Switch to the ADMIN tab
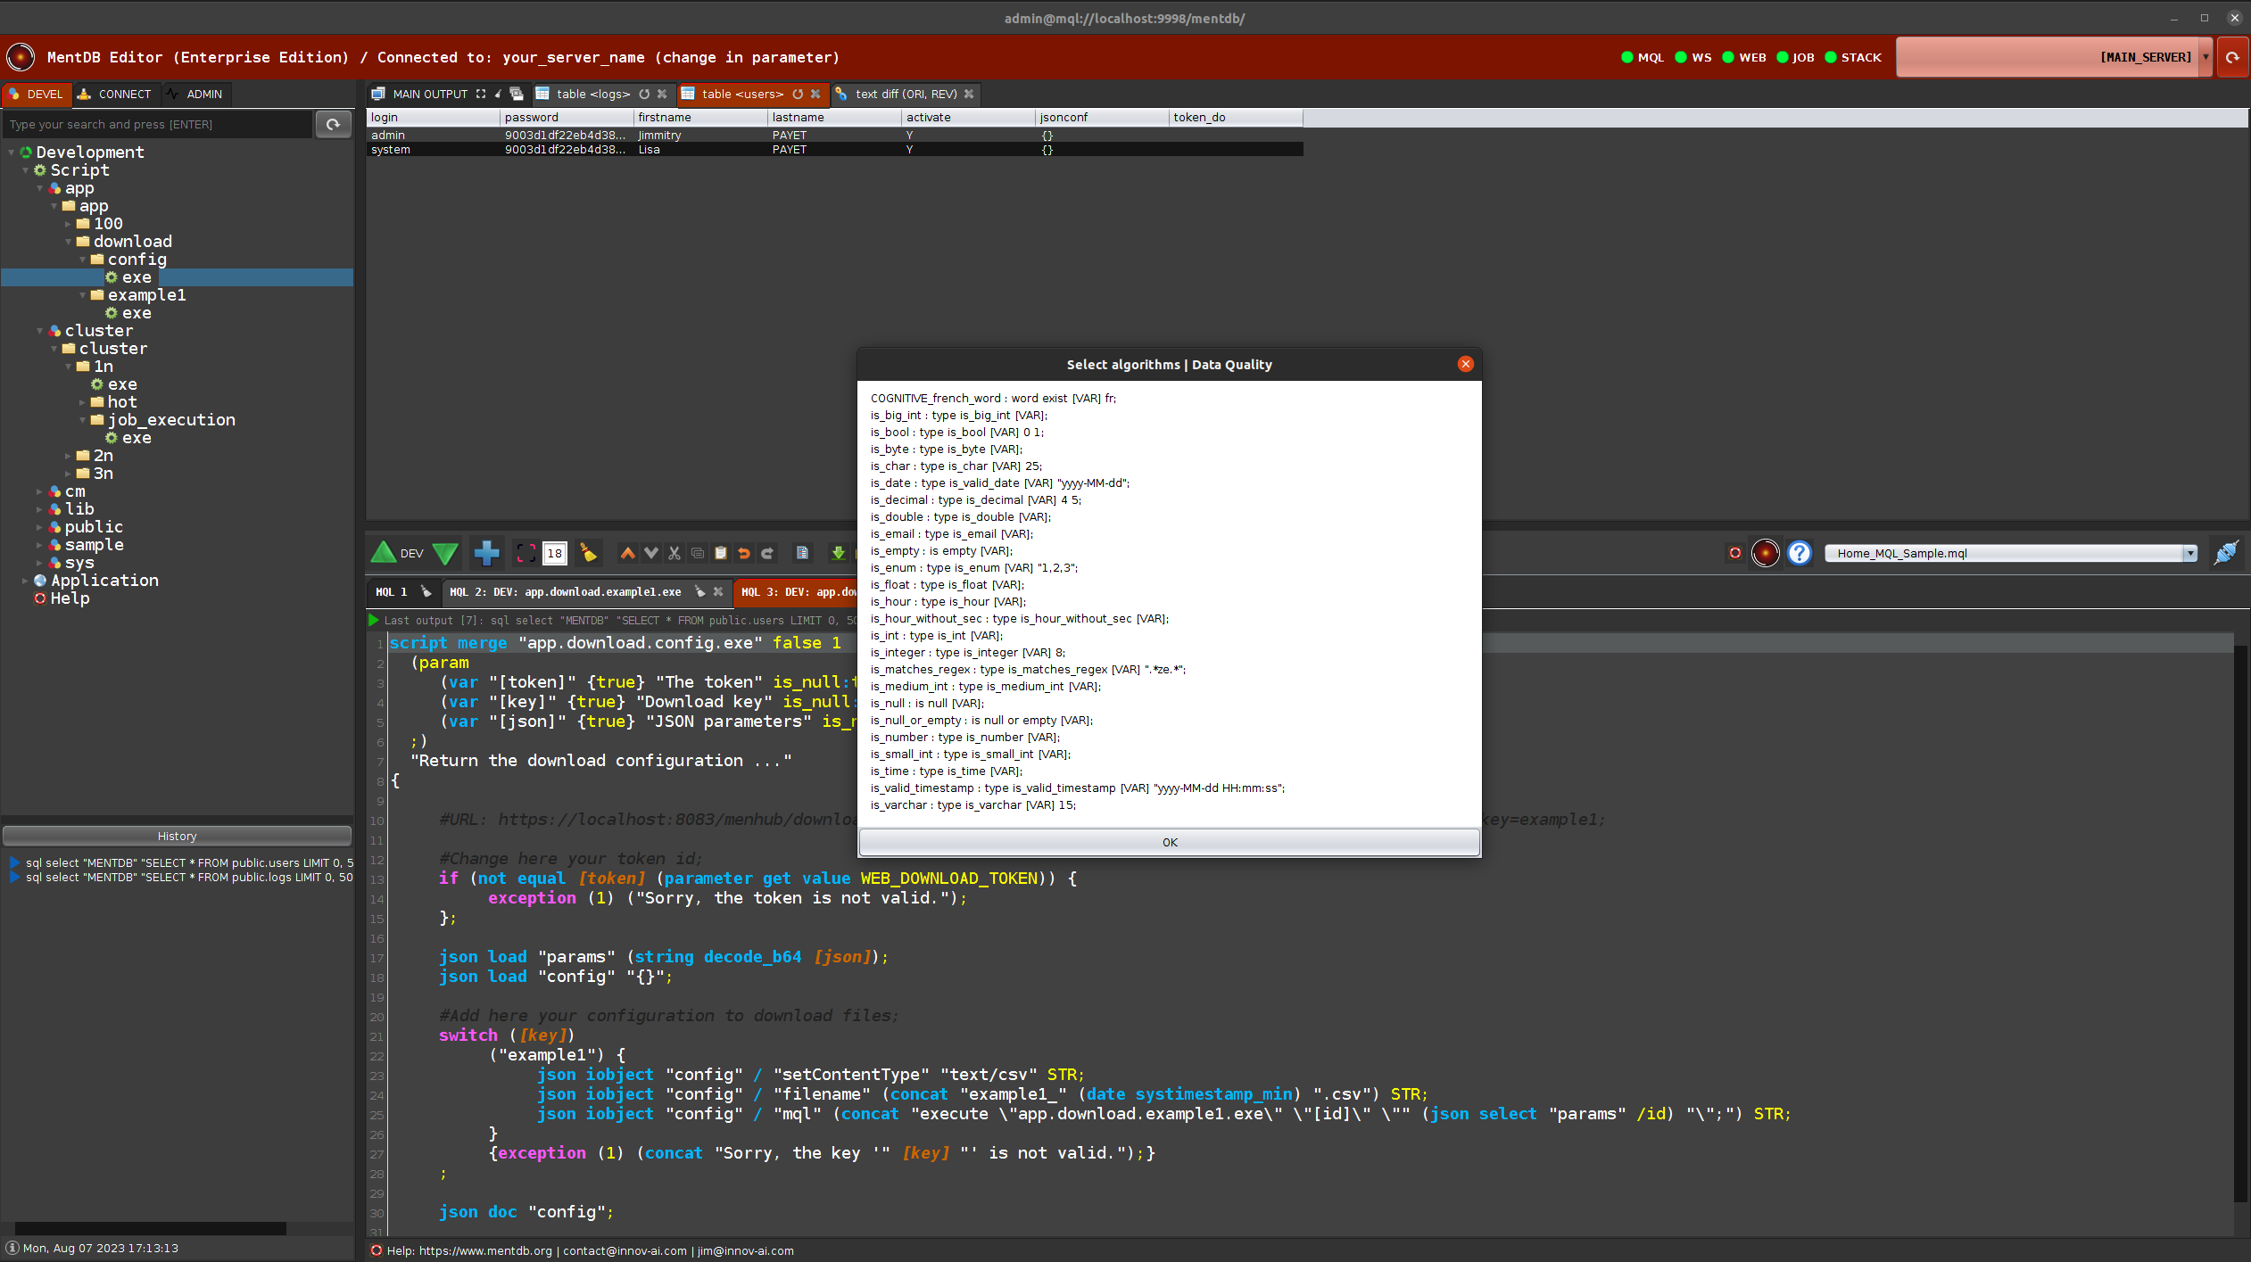 [195, 94]
